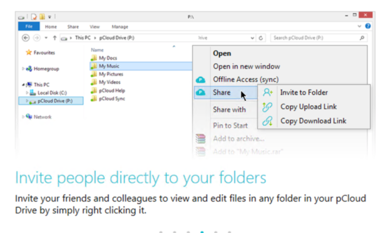This screenshot has width=388, height=233.
Task: Click the pCloud Help folder icon
Action: (94, 90)
